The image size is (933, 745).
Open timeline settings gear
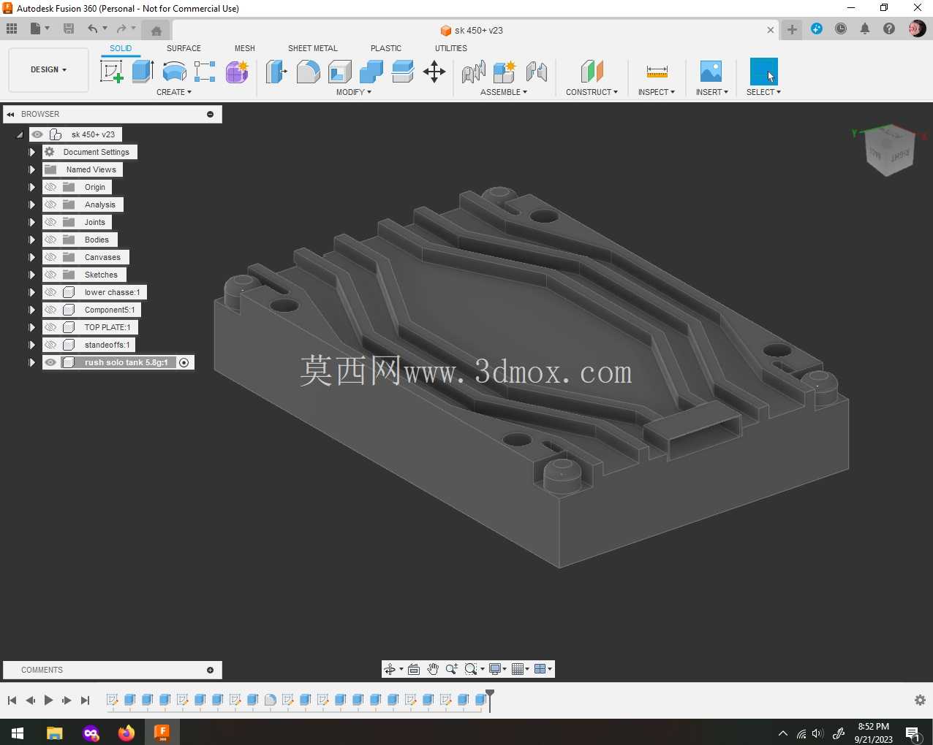click(x=920, y=700)
